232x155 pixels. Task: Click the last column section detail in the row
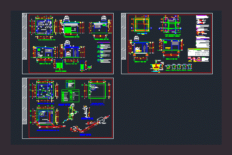189,67
